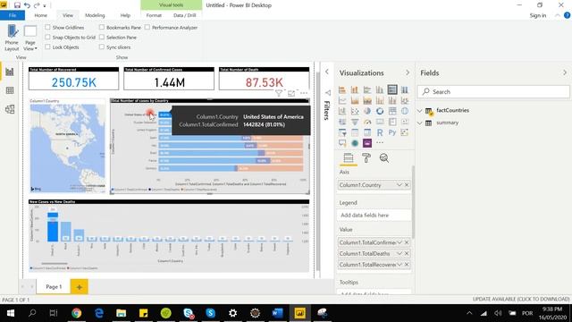Switch to the Home ribbon tab

pyautogui.click(x=40, y=15)
